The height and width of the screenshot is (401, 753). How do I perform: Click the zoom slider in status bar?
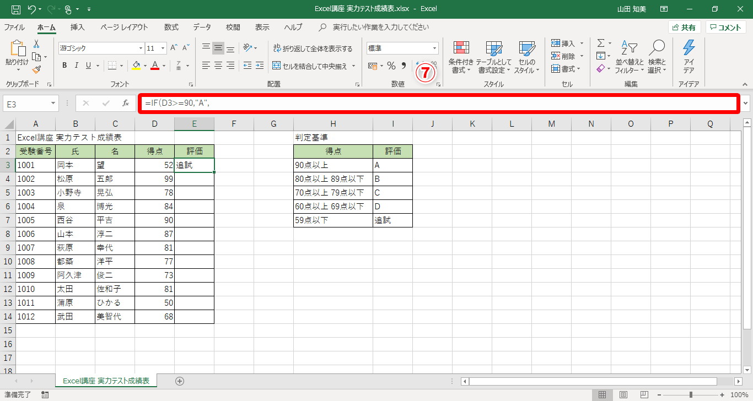pyautogui.click(x=691, y=394)
